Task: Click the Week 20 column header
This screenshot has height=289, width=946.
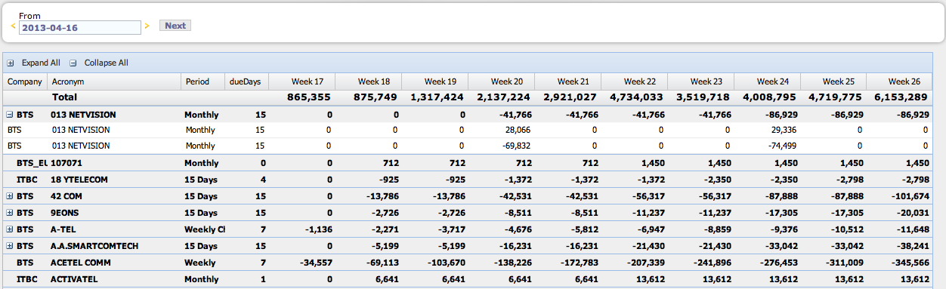Action: tap(501, 81)
